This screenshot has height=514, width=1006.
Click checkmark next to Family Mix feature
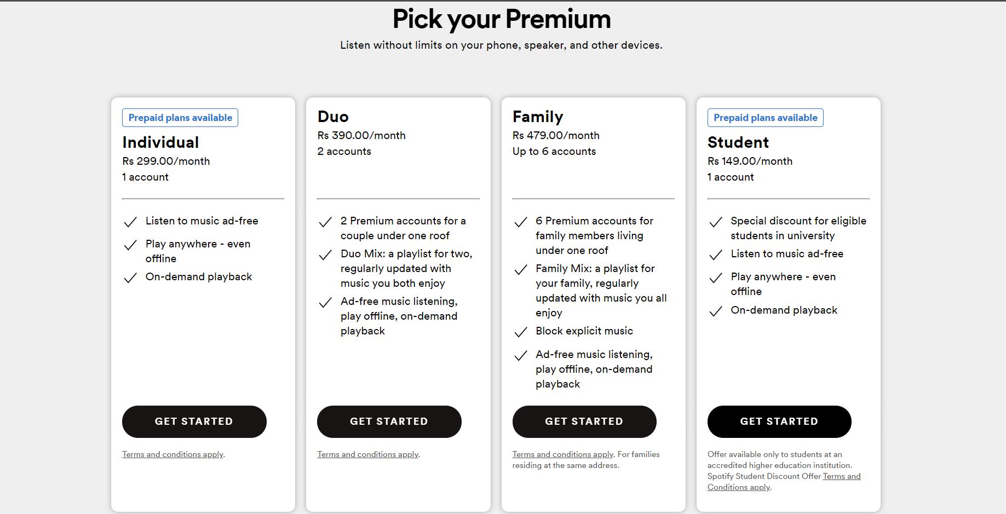point(521,269)
